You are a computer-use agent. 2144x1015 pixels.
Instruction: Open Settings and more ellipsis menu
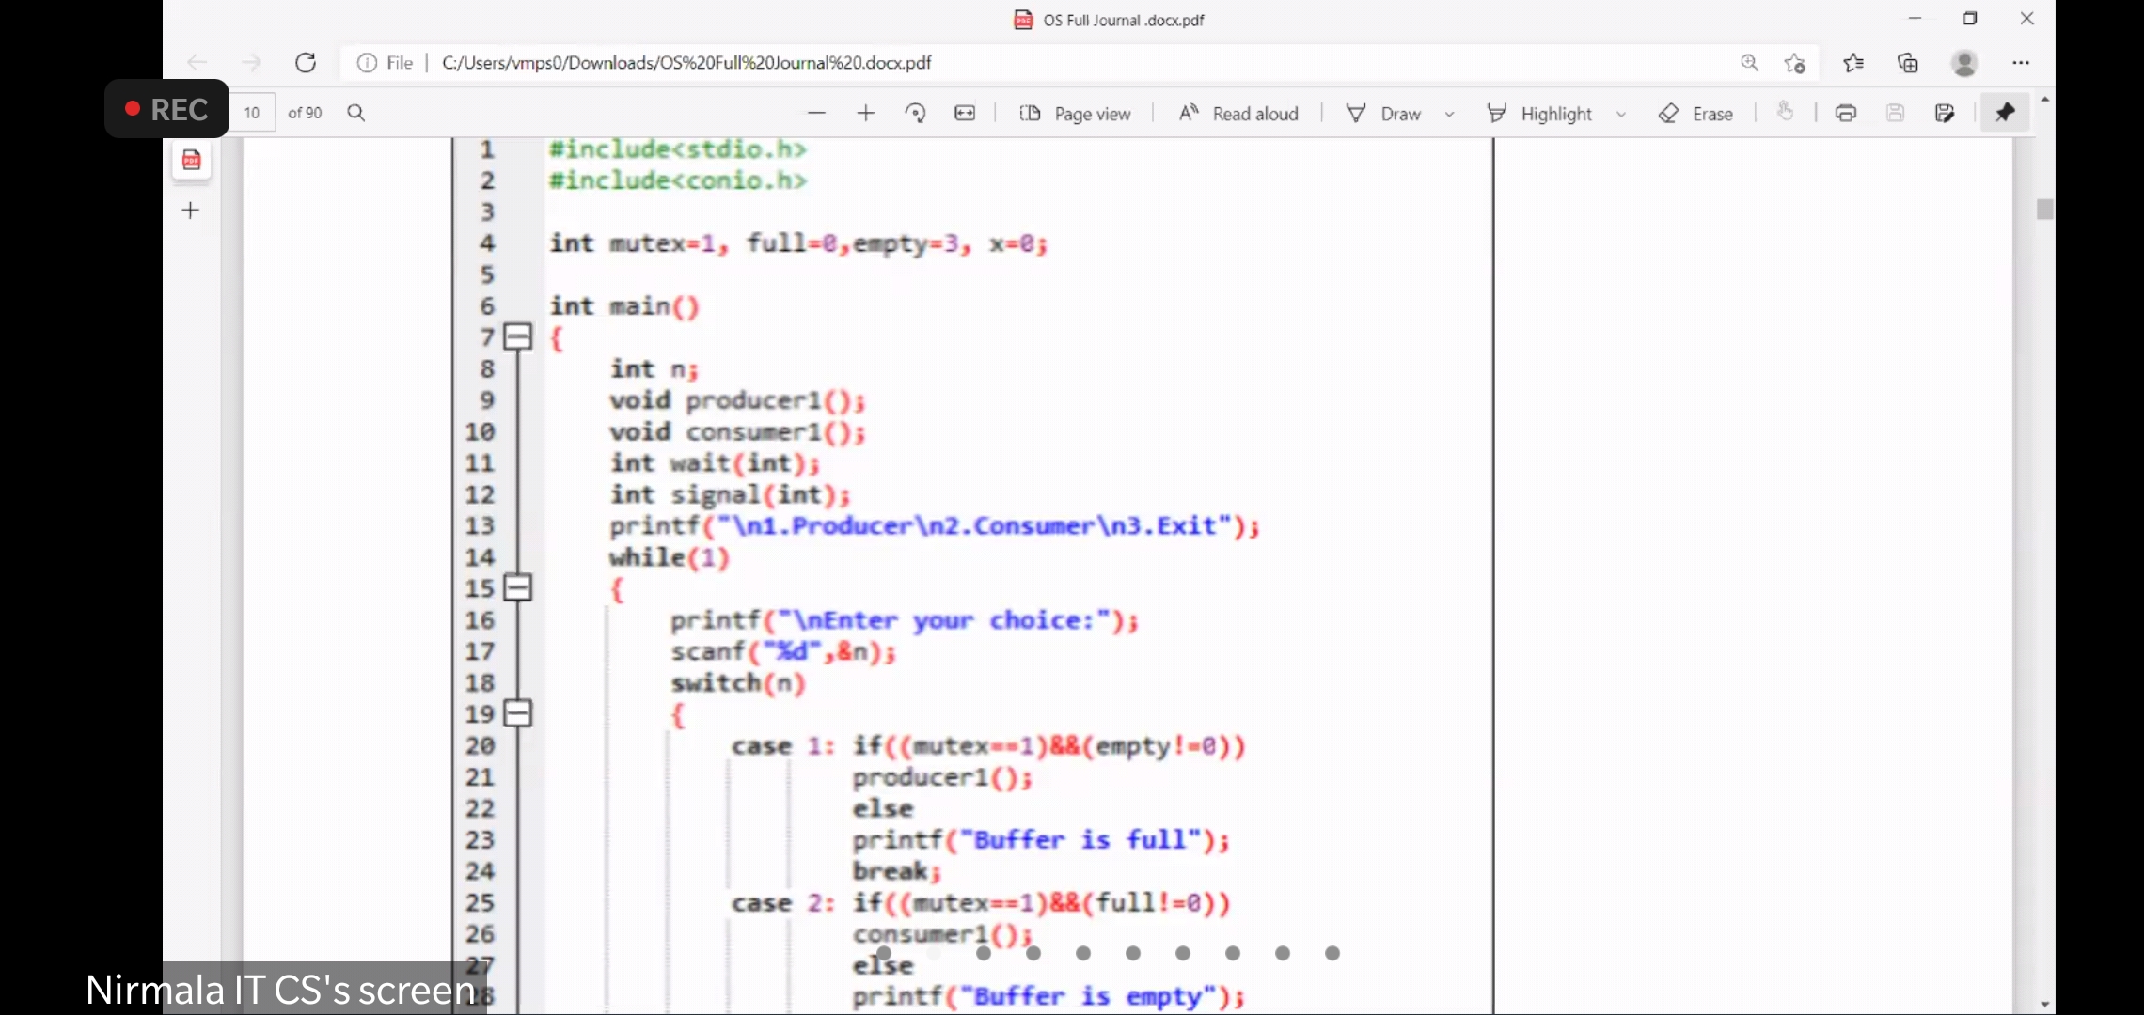pyautogui.click(x=2021, y=63)
